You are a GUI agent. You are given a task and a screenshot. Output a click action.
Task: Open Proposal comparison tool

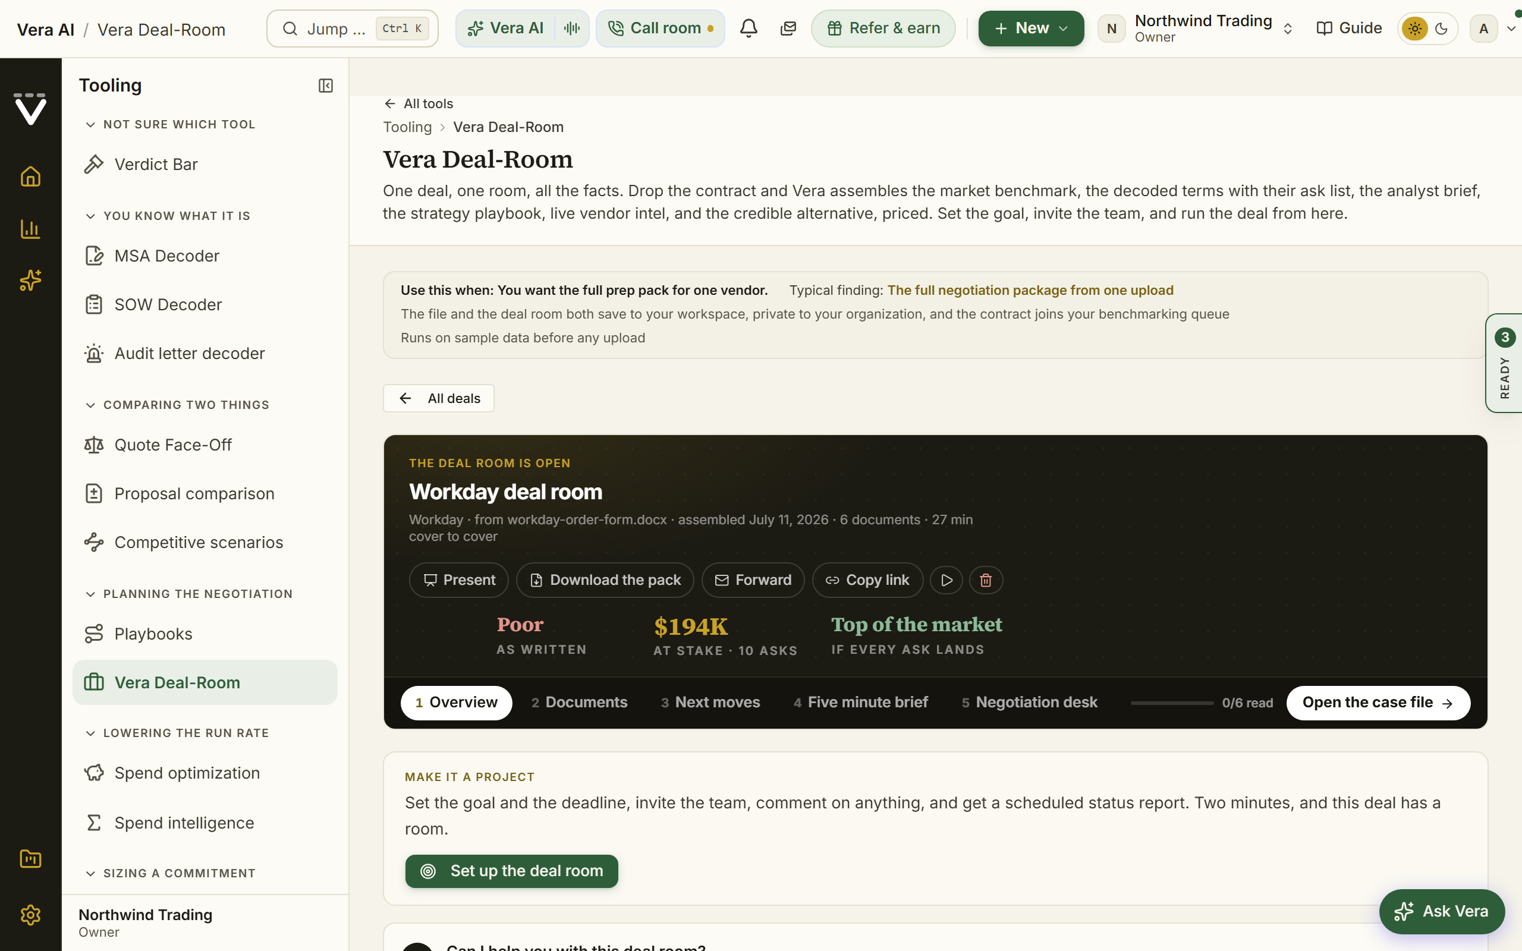coord(205,494)
